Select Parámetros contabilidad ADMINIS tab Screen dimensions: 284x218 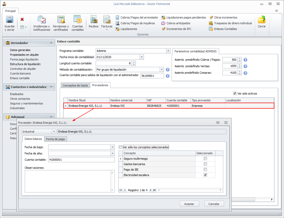click(195, 51)
